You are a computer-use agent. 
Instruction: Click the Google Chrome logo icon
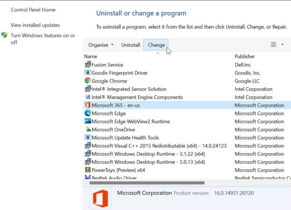[88, 81]
